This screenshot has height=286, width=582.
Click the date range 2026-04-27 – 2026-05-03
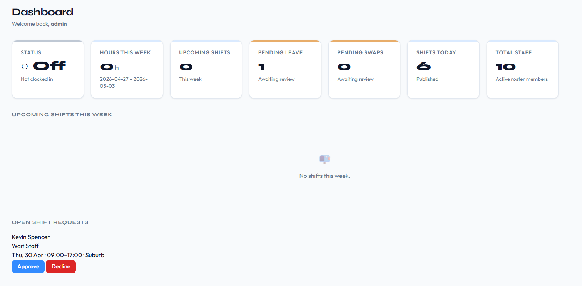(x=124, y=82)
